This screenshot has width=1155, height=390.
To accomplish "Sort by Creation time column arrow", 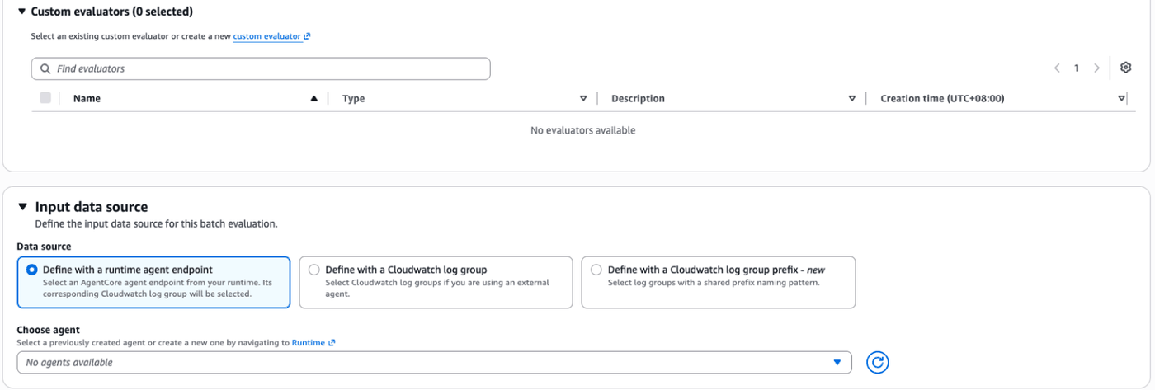I will [x=1121, y=98].
